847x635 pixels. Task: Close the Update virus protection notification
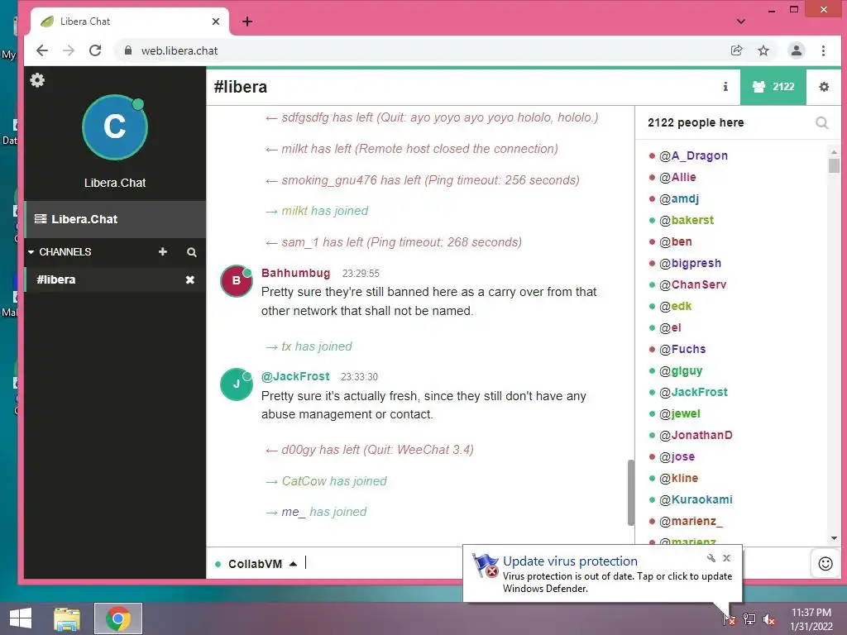726,558
